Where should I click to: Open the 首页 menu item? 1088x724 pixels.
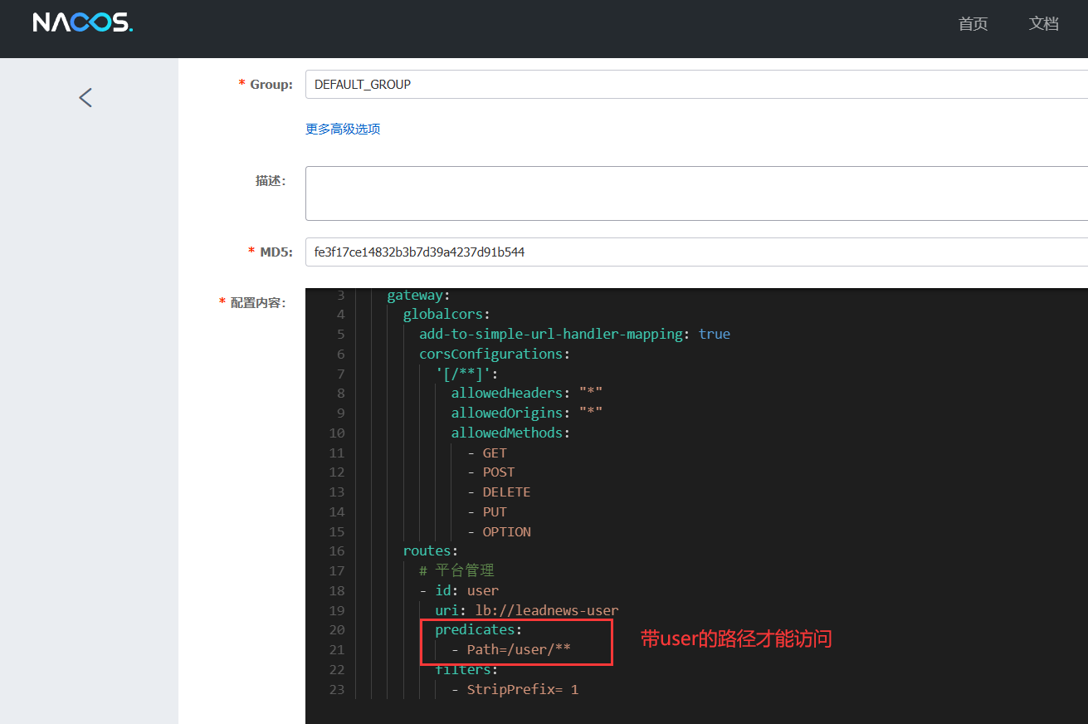pyautogui.click(x=973, y=24)
